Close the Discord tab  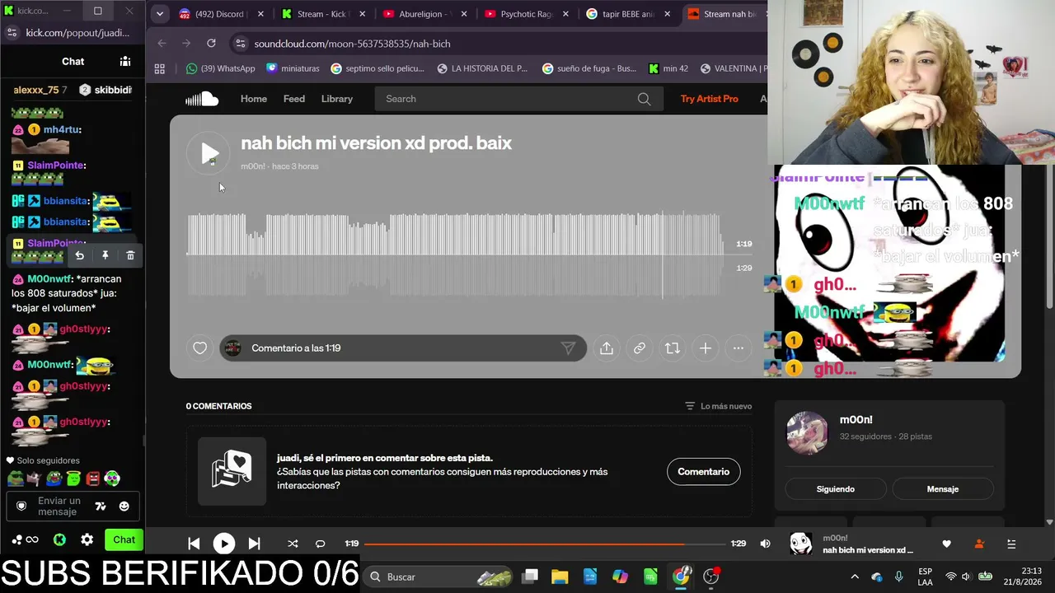260,14
